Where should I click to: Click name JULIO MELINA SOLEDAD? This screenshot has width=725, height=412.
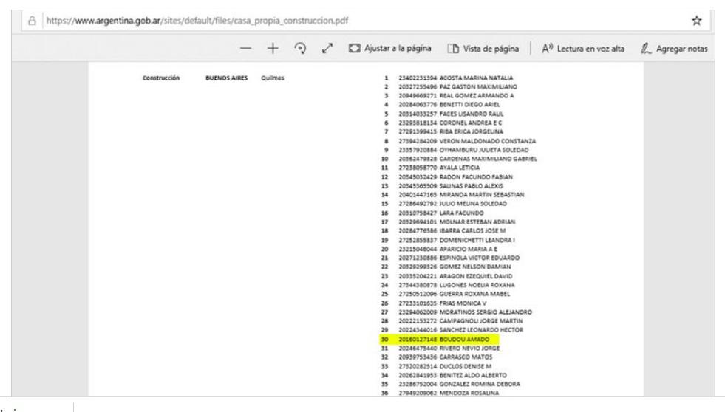(x=473, y=204)
